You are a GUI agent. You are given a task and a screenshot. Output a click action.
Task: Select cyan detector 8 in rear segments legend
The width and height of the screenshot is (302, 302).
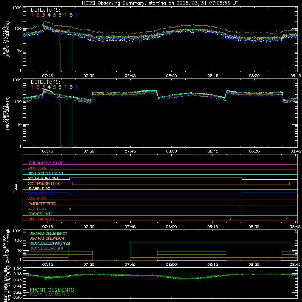point(71,87)
